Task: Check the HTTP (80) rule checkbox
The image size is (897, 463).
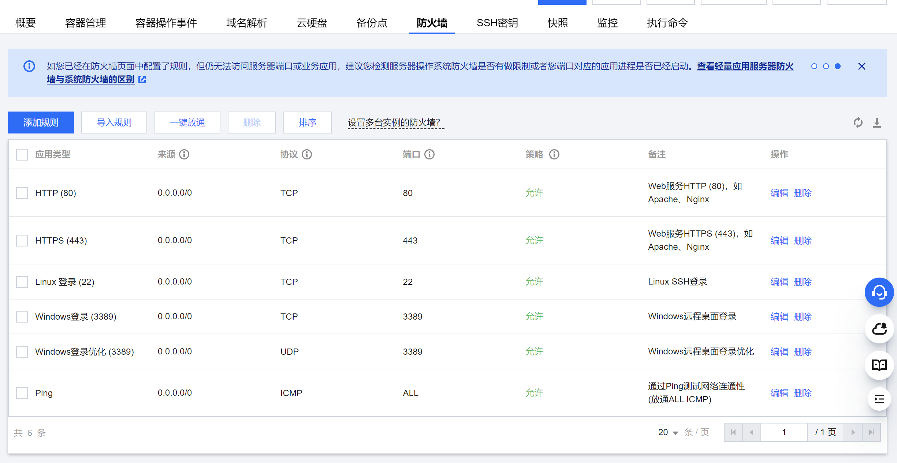Action: click(22, 193)
